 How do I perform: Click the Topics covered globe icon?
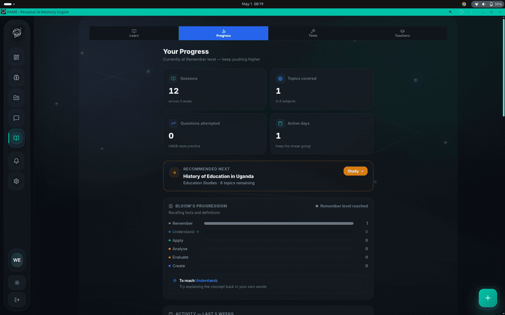(x=280, y=78)
